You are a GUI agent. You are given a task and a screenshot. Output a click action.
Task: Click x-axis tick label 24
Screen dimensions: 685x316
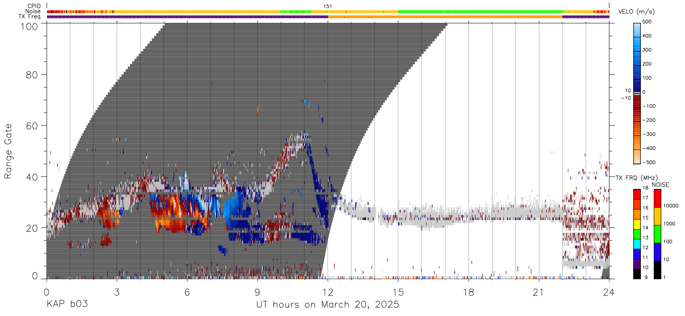[609, 291]
